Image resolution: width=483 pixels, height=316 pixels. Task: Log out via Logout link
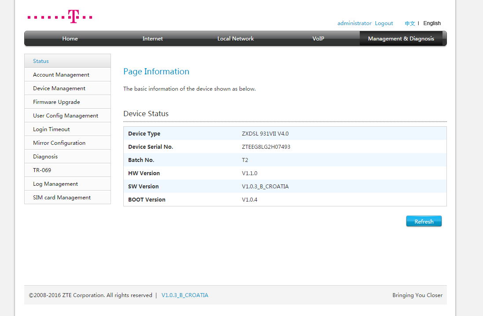(383, 23)
